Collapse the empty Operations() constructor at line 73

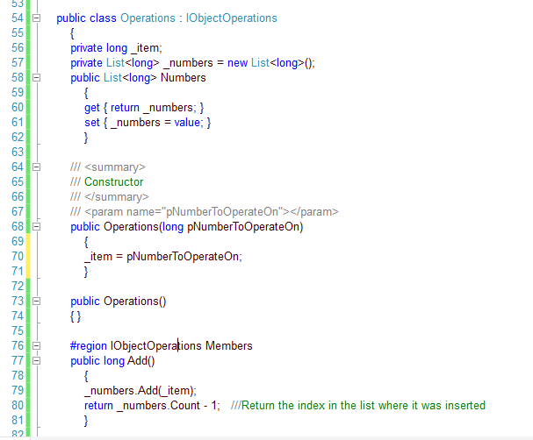tap(36, 302)
